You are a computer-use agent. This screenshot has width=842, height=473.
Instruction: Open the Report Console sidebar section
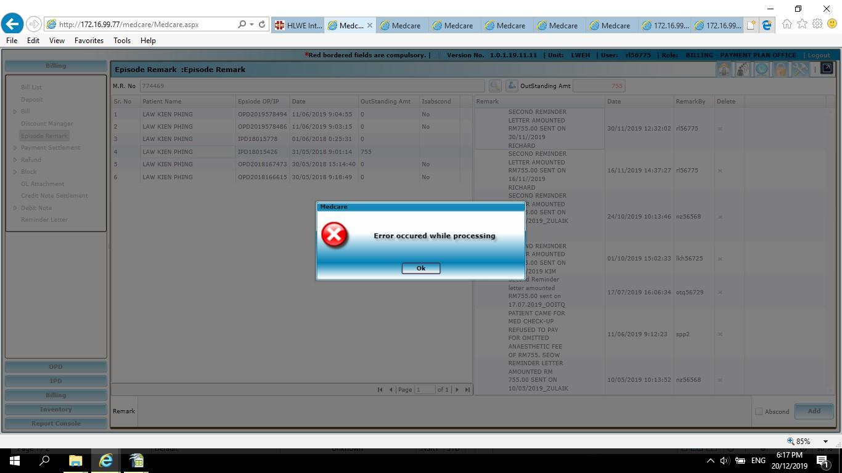click(55, 424)
